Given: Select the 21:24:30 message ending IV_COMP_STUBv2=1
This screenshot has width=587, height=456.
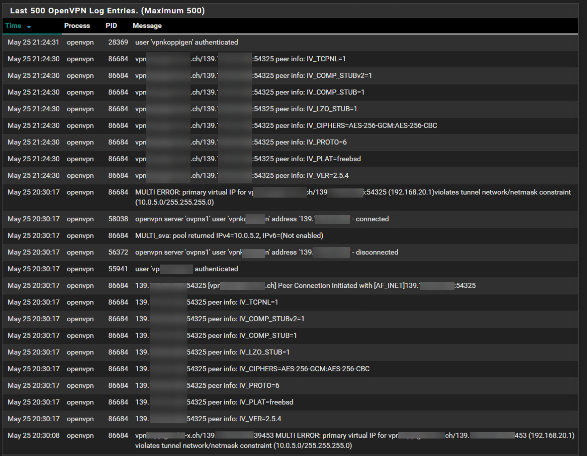Looking at the screenshot, I should (254, 76).
